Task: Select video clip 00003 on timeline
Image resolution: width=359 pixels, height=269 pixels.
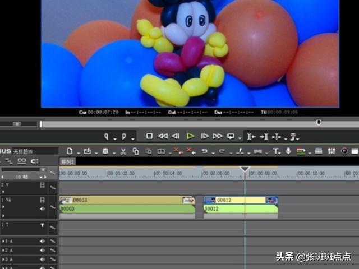Action: point(127,200)
